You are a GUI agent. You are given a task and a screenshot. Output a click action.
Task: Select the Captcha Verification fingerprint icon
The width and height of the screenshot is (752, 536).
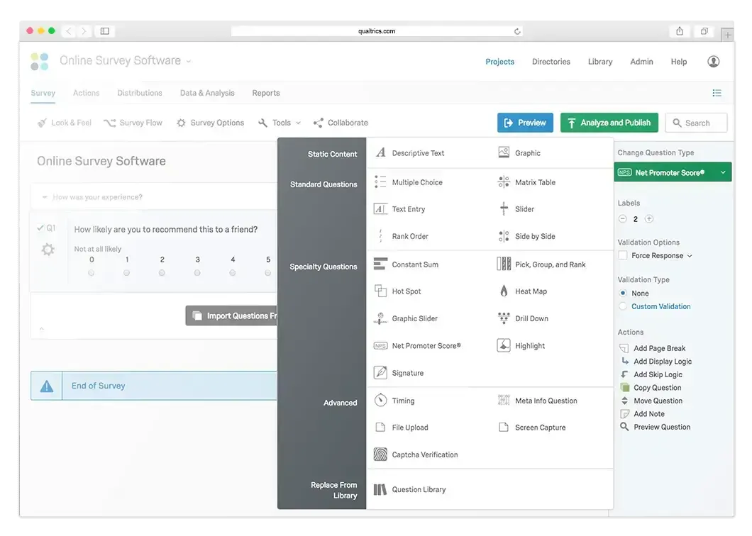tap(380, 454)
